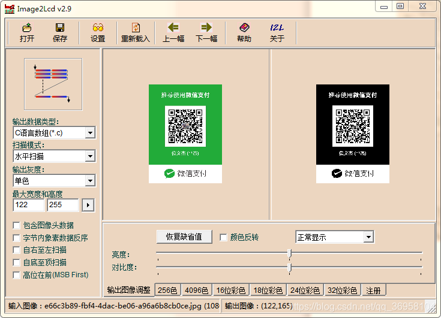Open 设置 (Settings) from the toolbar
Screen dimensions: 441x318
(98, 32)
